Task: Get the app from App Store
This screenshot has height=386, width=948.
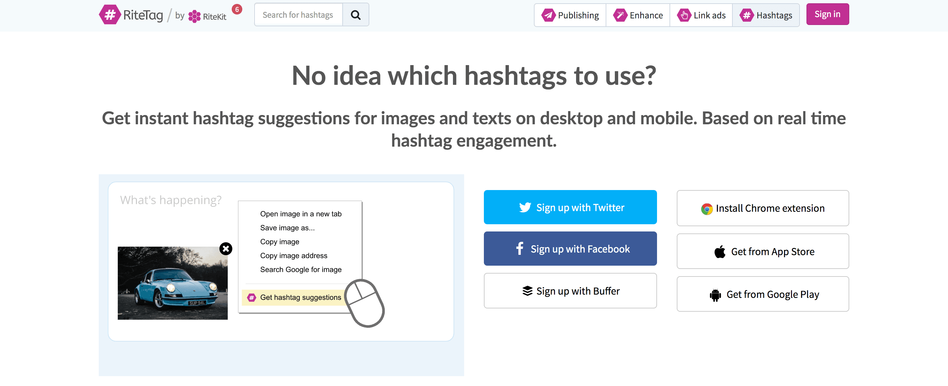Action: point(763,252)
